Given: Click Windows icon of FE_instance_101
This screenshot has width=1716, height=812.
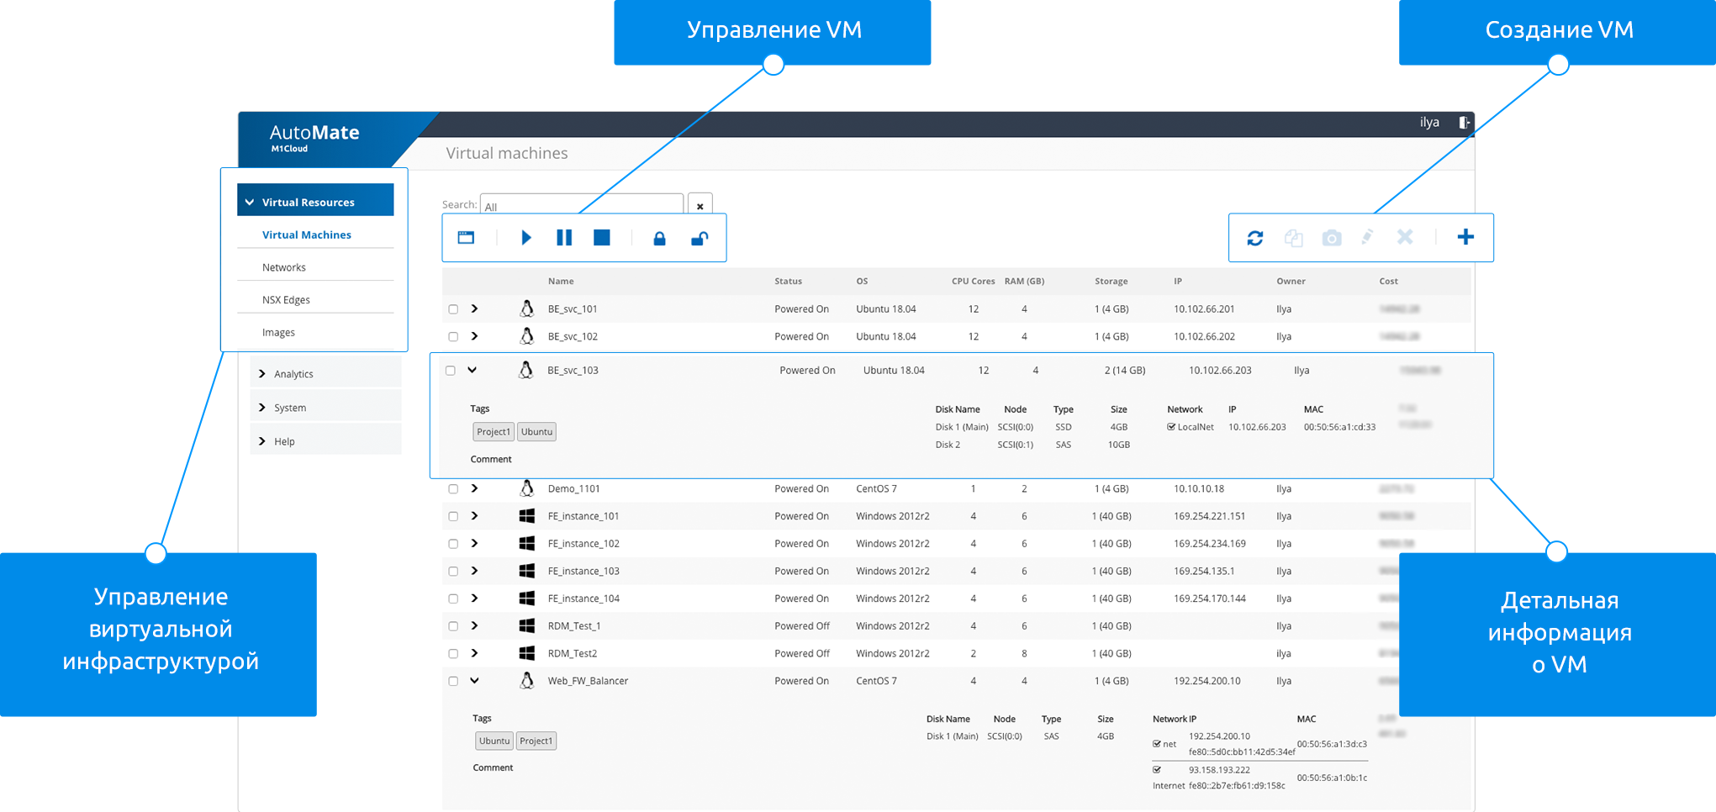Looking at the screenshot, I should [527, 516].
